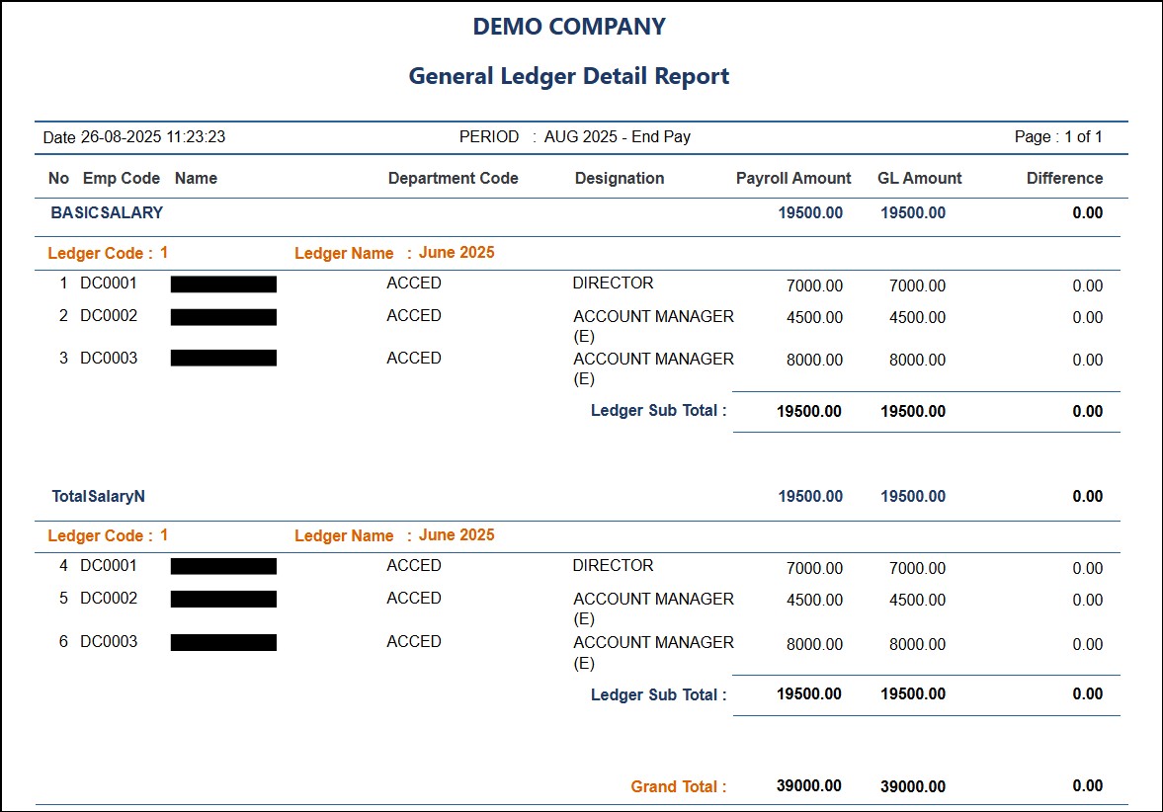The height and width of the screenshot is (812, 1163).
Task: Click the Designation column header
Action: point(620,179)
